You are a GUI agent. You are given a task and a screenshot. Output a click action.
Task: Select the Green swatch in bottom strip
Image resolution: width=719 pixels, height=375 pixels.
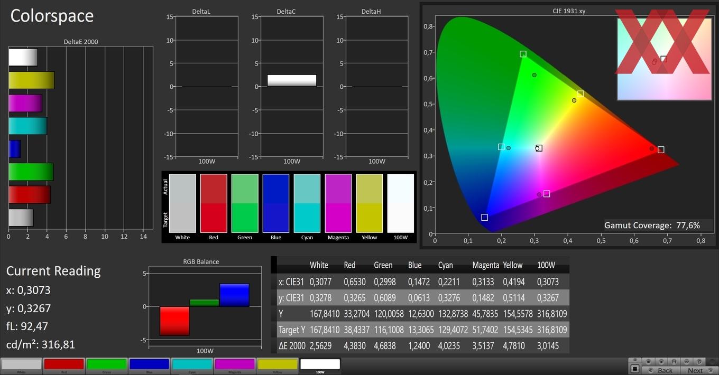click(107, 365)
